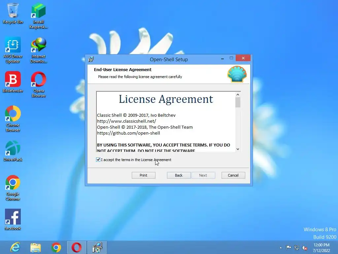Click the Open-Shell seashell logo
This screenshot has height=254, width=338.
click(237, 74)
